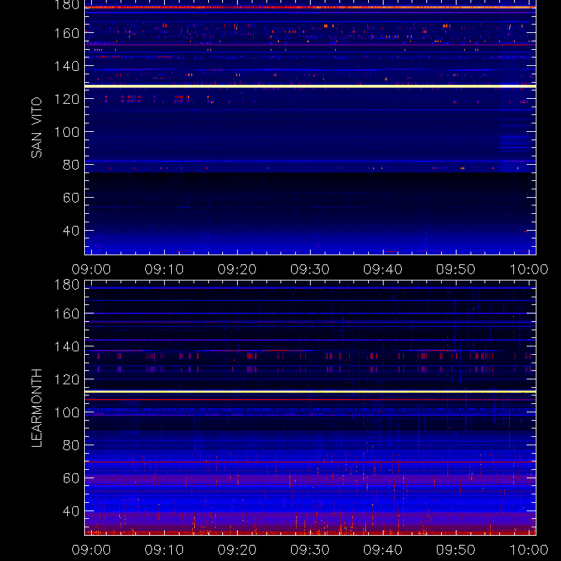Pick the 80 frequency label on Learmonth plot
Screen dimensions: 561x561
coord(71,445)
